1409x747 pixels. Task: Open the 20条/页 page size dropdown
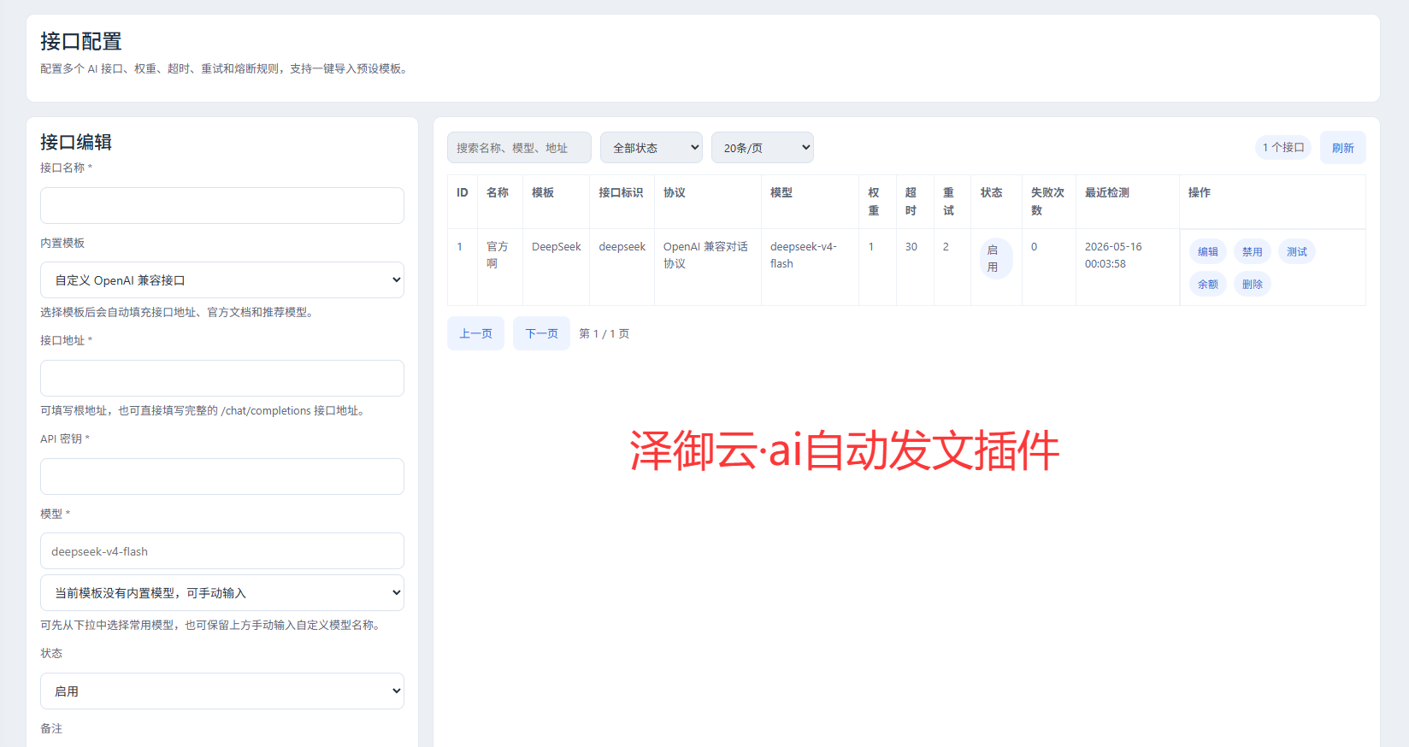pos(763,148)
